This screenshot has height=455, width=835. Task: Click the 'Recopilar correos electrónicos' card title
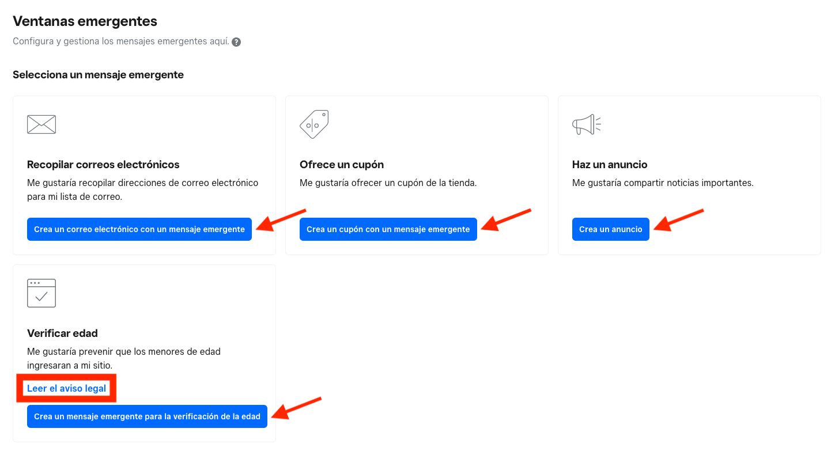click(103, 165)
